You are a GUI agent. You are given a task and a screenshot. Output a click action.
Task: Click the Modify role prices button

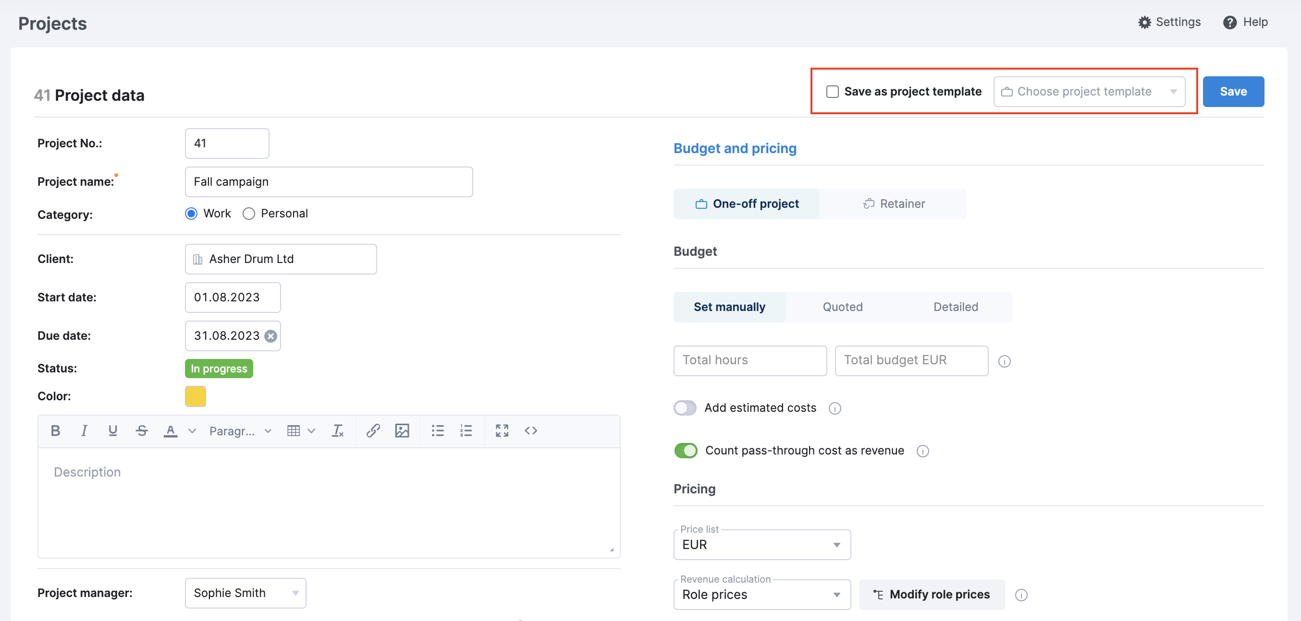(x=931, y=594)
